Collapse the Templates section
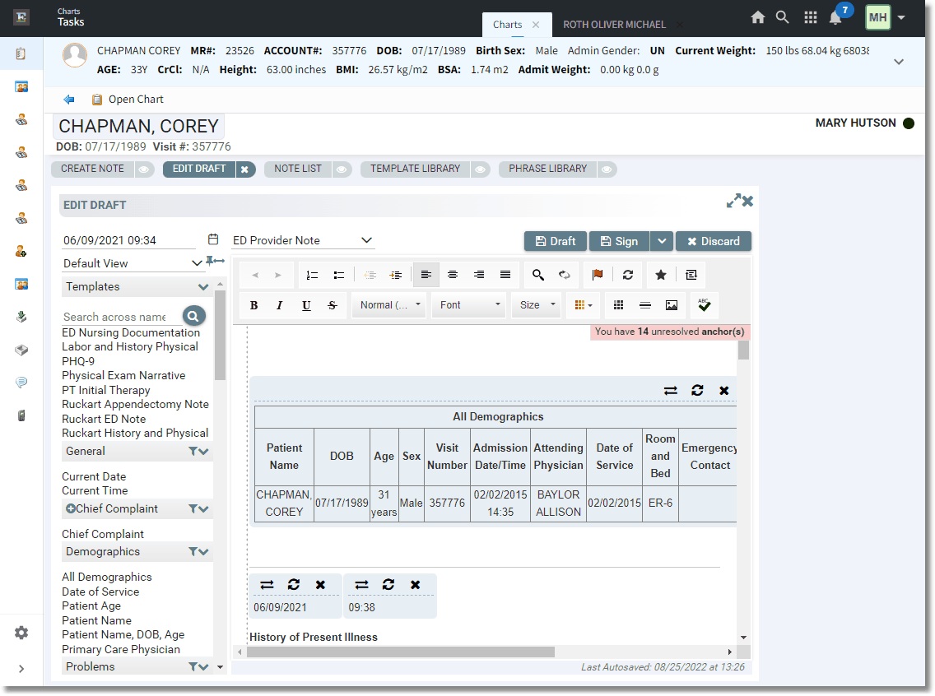The height and width of the screenshot is (696, 935). pyautogui.click(x=202, y=286)
